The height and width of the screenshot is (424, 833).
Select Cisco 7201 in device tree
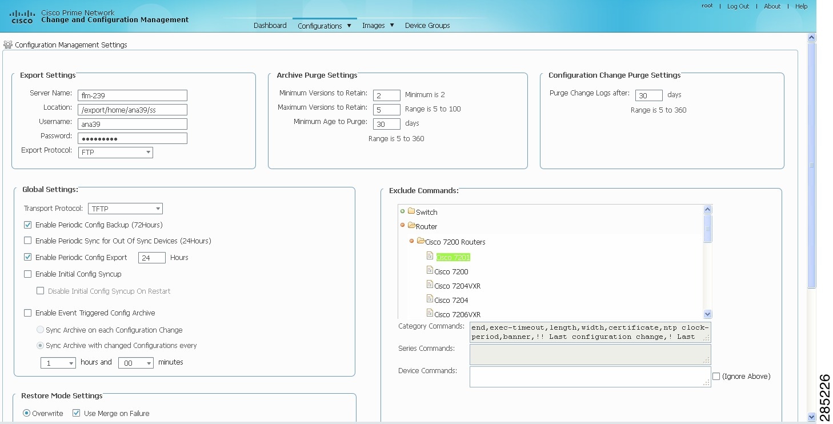click(x=453, y=257)
